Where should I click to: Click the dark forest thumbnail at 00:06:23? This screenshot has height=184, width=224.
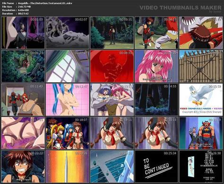click(23, 66)
